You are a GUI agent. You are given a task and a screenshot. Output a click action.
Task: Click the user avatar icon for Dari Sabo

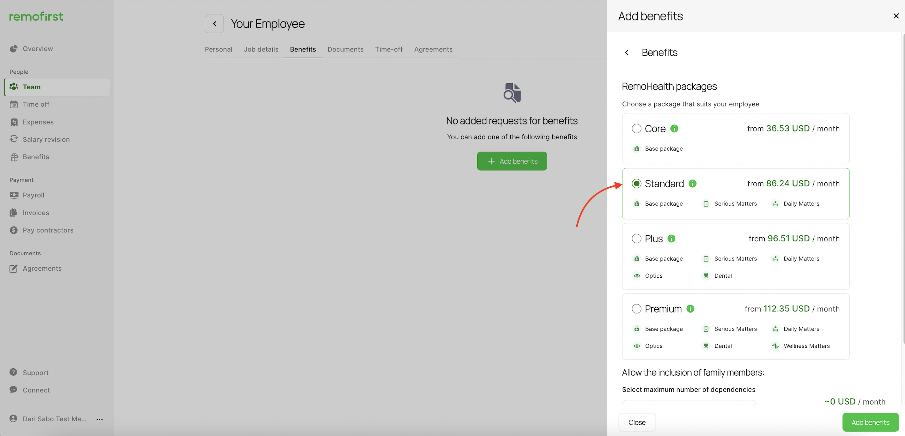click(x=13, y=418)
